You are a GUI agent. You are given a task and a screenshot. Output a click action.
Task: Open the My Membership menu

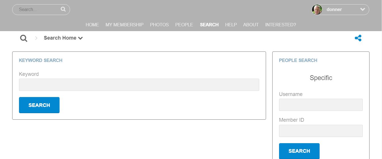click(124, 25)
